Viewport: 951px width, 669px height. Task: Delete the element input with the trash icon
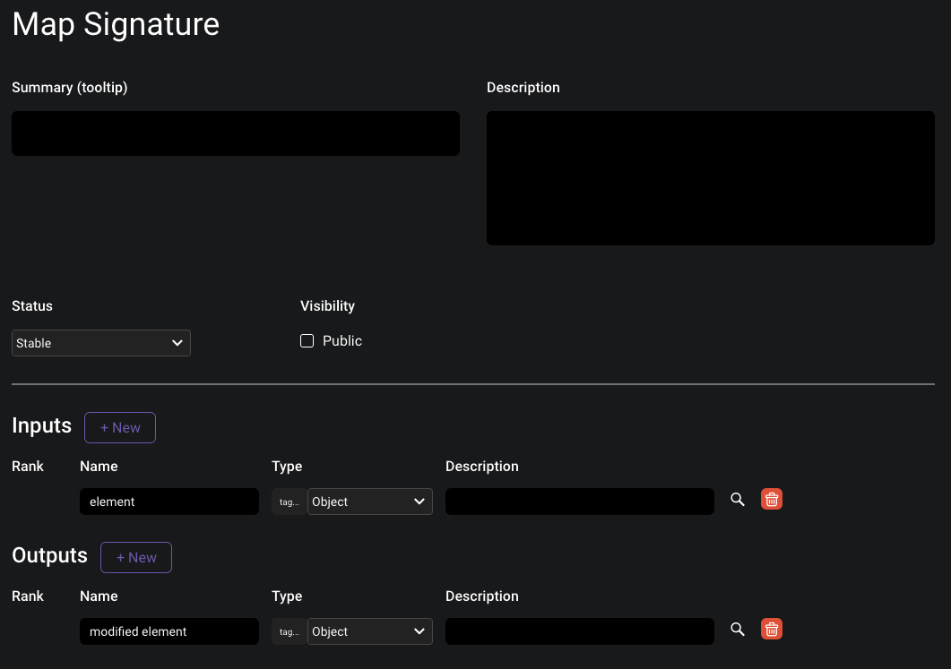[x=772, y=500]
